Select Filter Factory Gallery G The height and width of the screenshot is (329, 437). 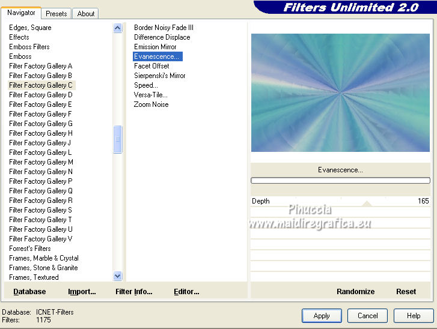pyautogui.click(x=41, y=124)
